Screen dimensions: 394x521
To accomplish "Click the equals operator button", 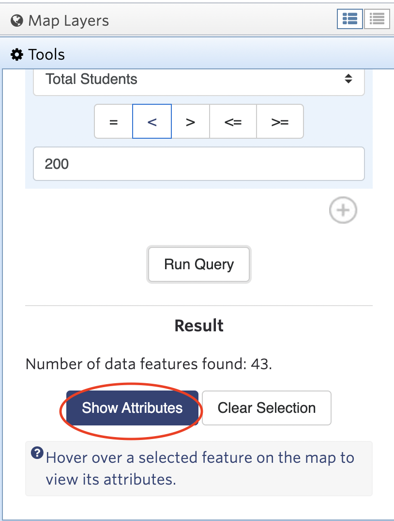I will click(x=113, y=121).
